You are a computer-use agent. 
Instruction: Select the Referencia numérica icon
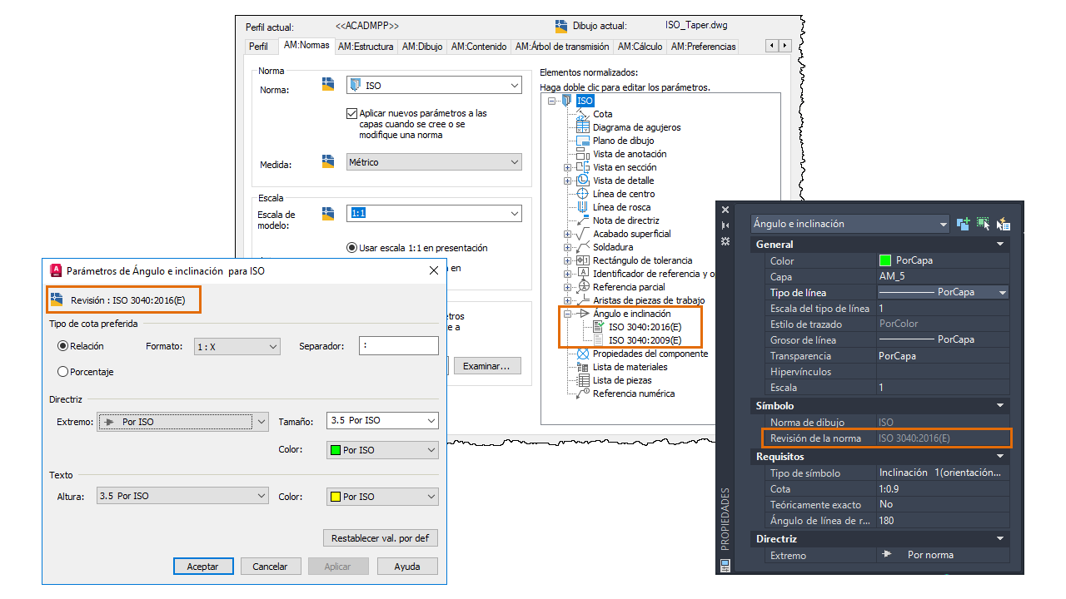[x=583, y=394]
